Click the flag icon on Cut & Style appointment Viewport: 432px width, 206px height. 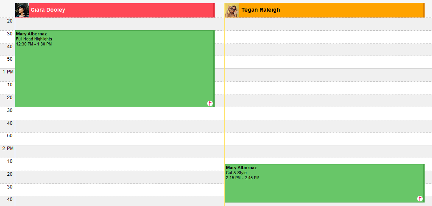click(420, 199)
